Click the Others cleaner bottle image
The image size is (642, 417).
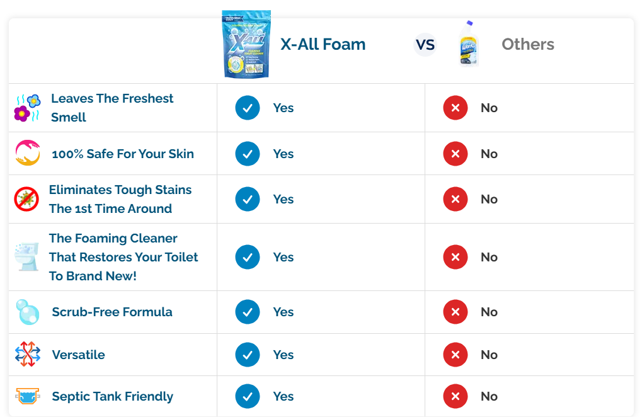[x=469, y=44]
